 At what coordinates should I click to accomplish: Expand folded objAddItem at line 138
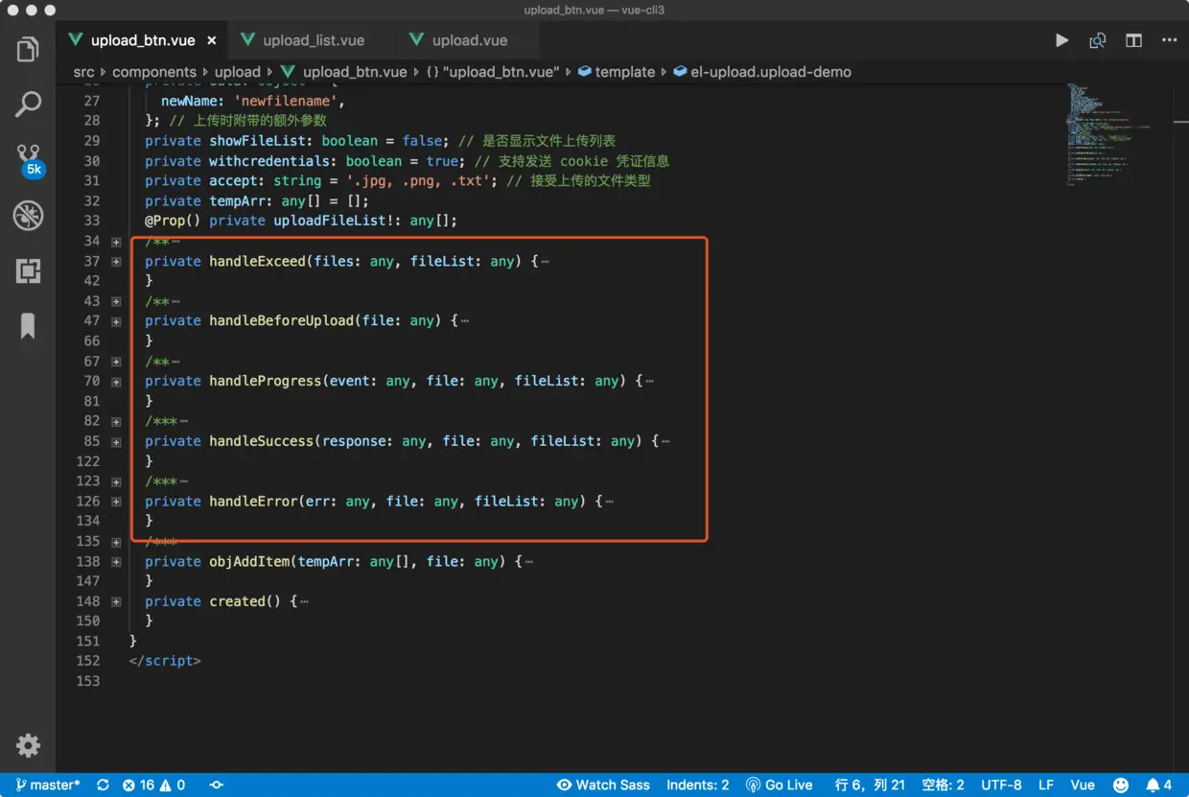click(x=116, y=562)
